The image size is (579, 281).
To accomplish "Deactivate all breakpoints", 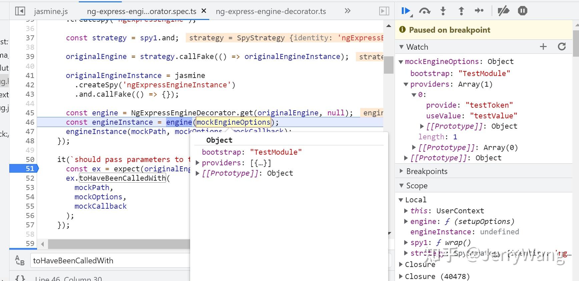I will click(x=503, y=11).
